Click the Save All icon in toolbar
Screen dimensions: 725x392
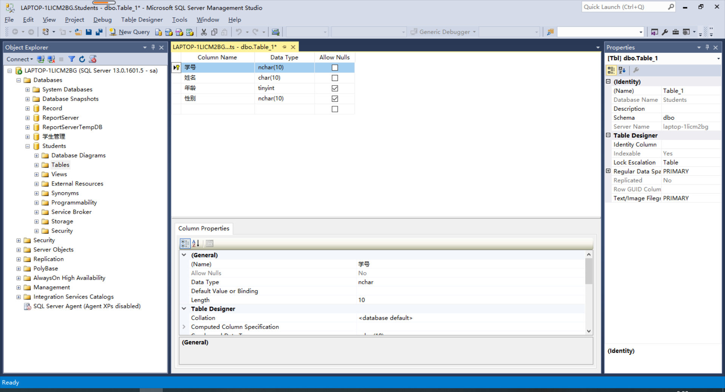[99, 32]
